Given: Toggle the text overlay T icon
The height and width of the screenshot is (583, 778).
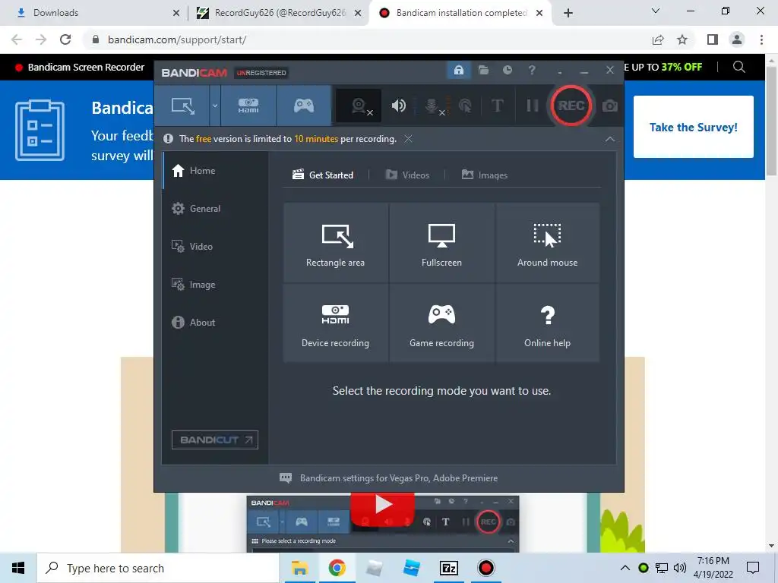Looking at the screenshot, I should (497, 106).
